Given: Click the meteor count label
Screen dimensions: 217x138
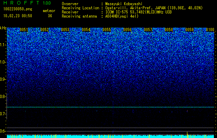Looking at the screenshot, I should (49, 11).
